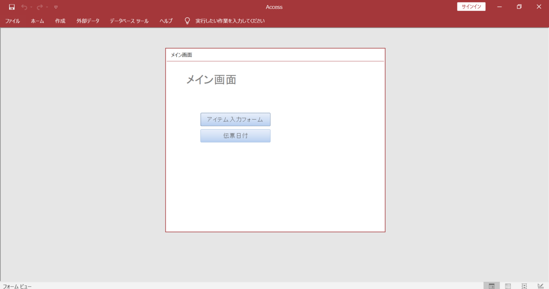Click the 実行したい作業を入力してください search field
Viewport: 549px width, 289px height.
230,21
